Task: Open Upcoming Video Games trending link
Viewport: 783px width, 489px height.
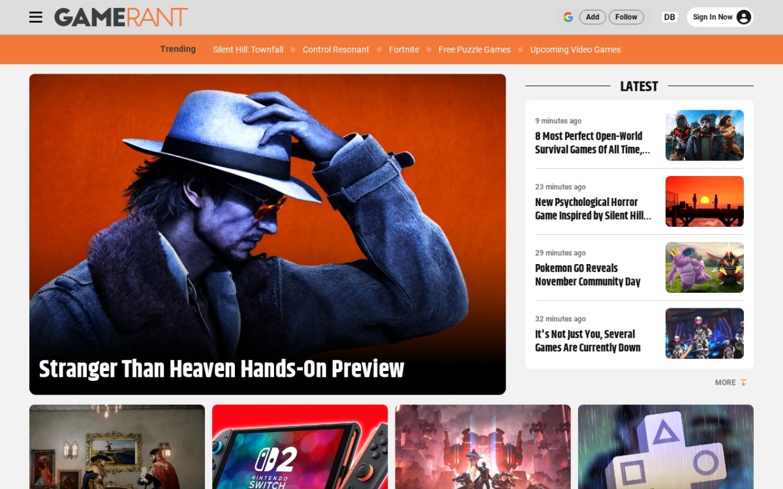Action: click(x=576, y=50)
